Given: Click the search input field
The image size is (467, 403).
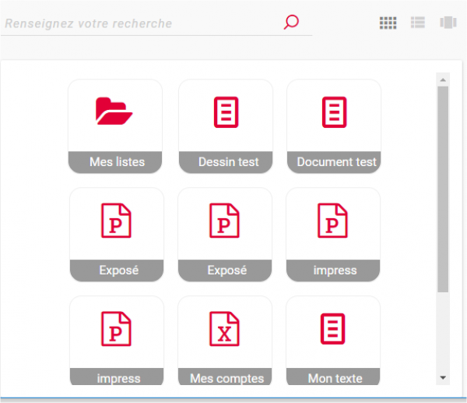Looking at the screenshot, I should [x=140, y=23].
